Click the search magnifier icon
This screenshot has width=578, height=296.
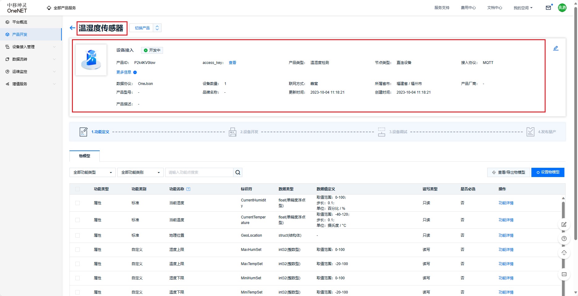coord(238,172)
